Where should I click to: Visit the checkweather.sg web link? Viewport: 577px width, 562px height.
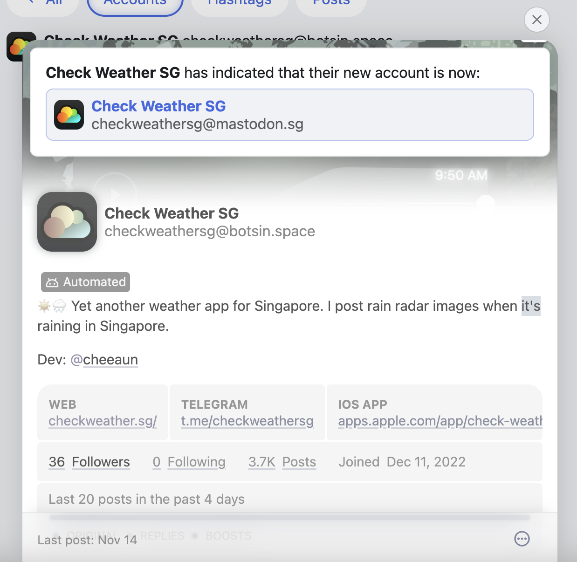(x=103, y=421)
